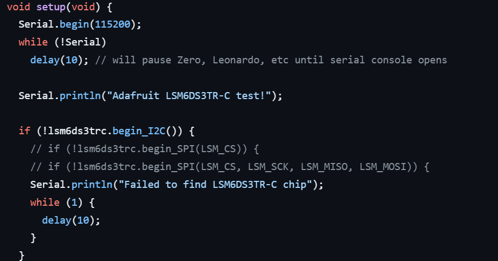Click the final closing brace of setup
Screen dimensions: 498x261
[22, 255]
